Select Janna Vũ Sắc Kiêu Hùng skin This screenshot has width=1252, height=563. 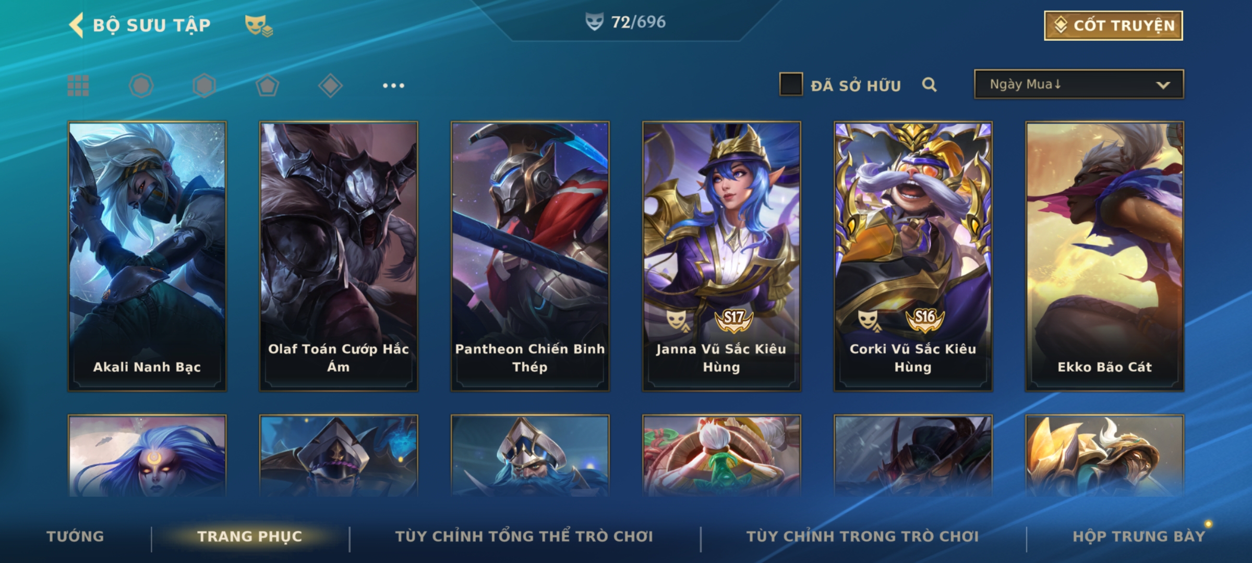tap(721, 256)
